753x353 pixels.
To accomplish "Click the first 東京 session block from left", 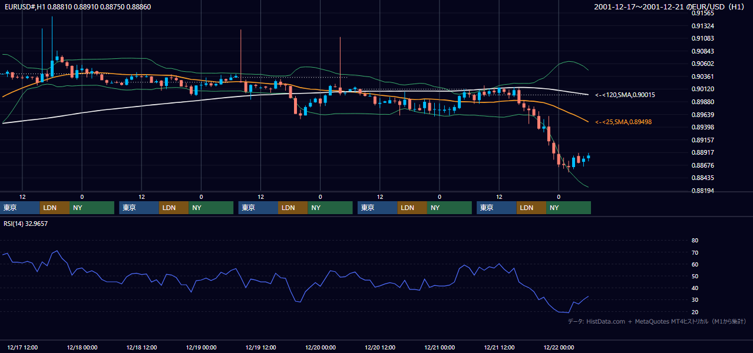I will pos(21,208).
